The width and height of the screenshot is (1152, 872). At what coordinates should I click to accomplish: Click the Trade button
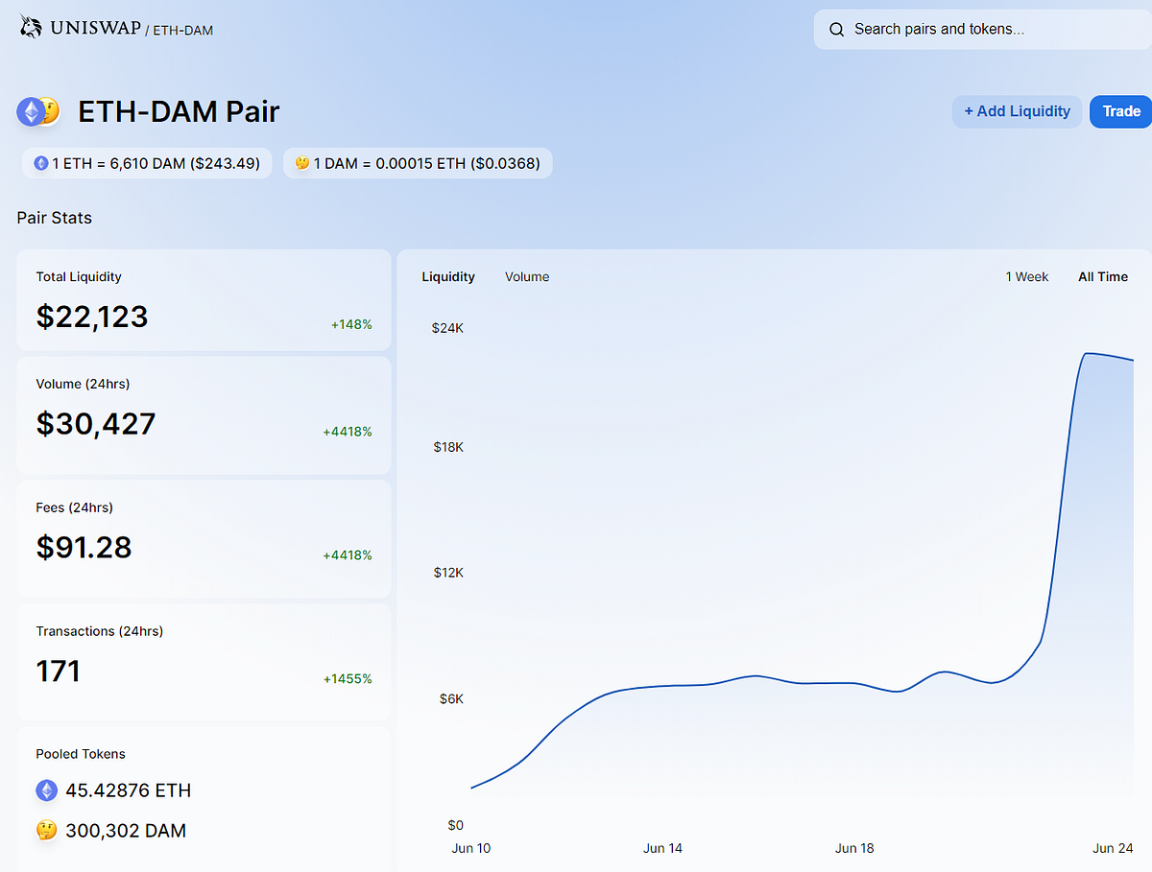coord(1120,111)
